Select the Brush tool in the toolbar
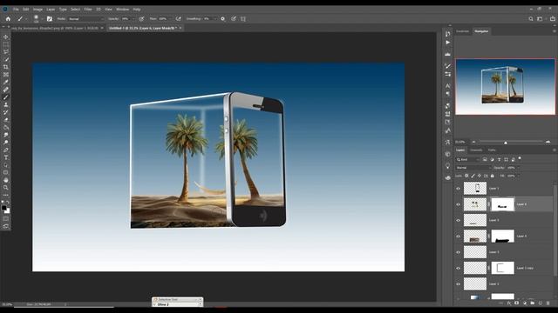This screenshot has width=558, height=313. [6, 97]
